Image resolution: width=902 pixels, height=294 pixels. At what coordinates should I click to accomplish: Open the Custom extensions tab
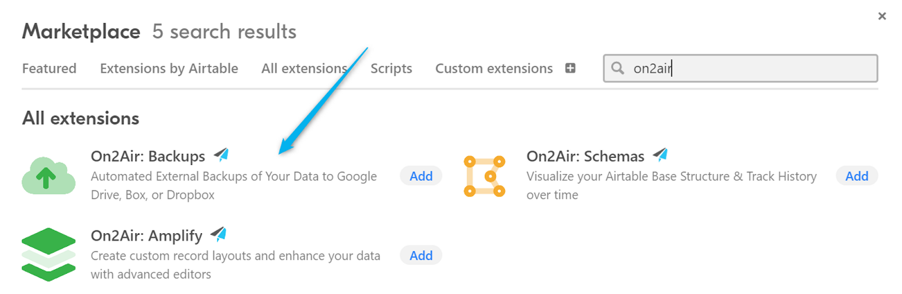pyautogui.click(x=494, y=69)
